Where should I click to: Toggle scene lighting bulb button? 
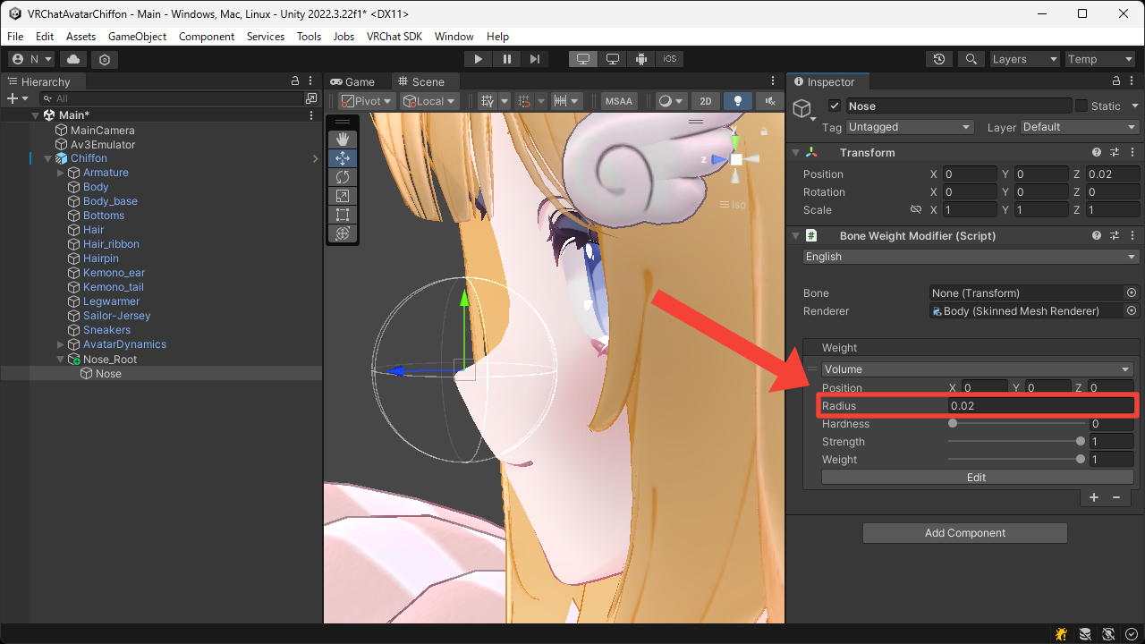coord(737,101)
